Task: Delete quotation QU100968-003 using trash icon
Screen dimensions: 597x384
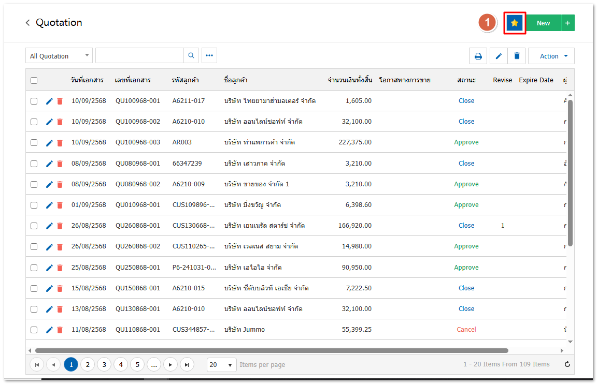Action: pyautogui.click(x=60, y=143)
